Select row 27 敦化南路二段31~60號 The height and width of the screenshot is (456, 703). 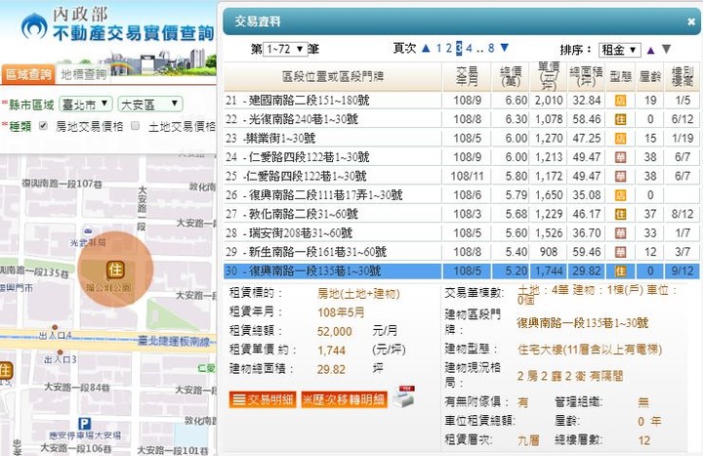pyautogui.click(x=461, y=214)
